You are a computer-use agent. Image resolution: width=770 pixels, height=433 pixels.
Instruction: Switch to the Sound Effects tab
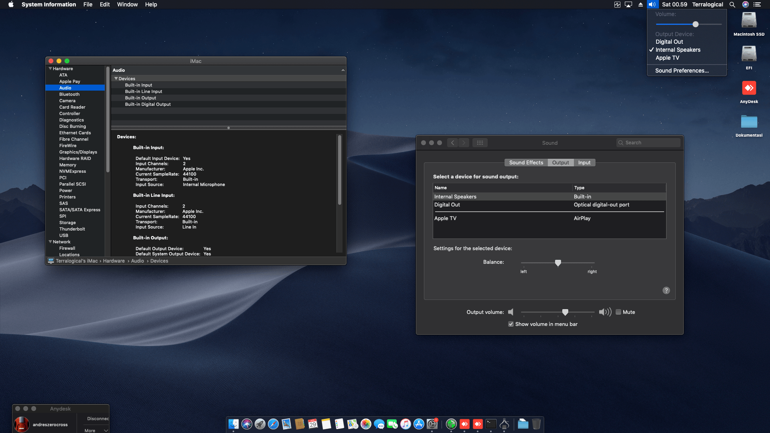coord(526,162)
